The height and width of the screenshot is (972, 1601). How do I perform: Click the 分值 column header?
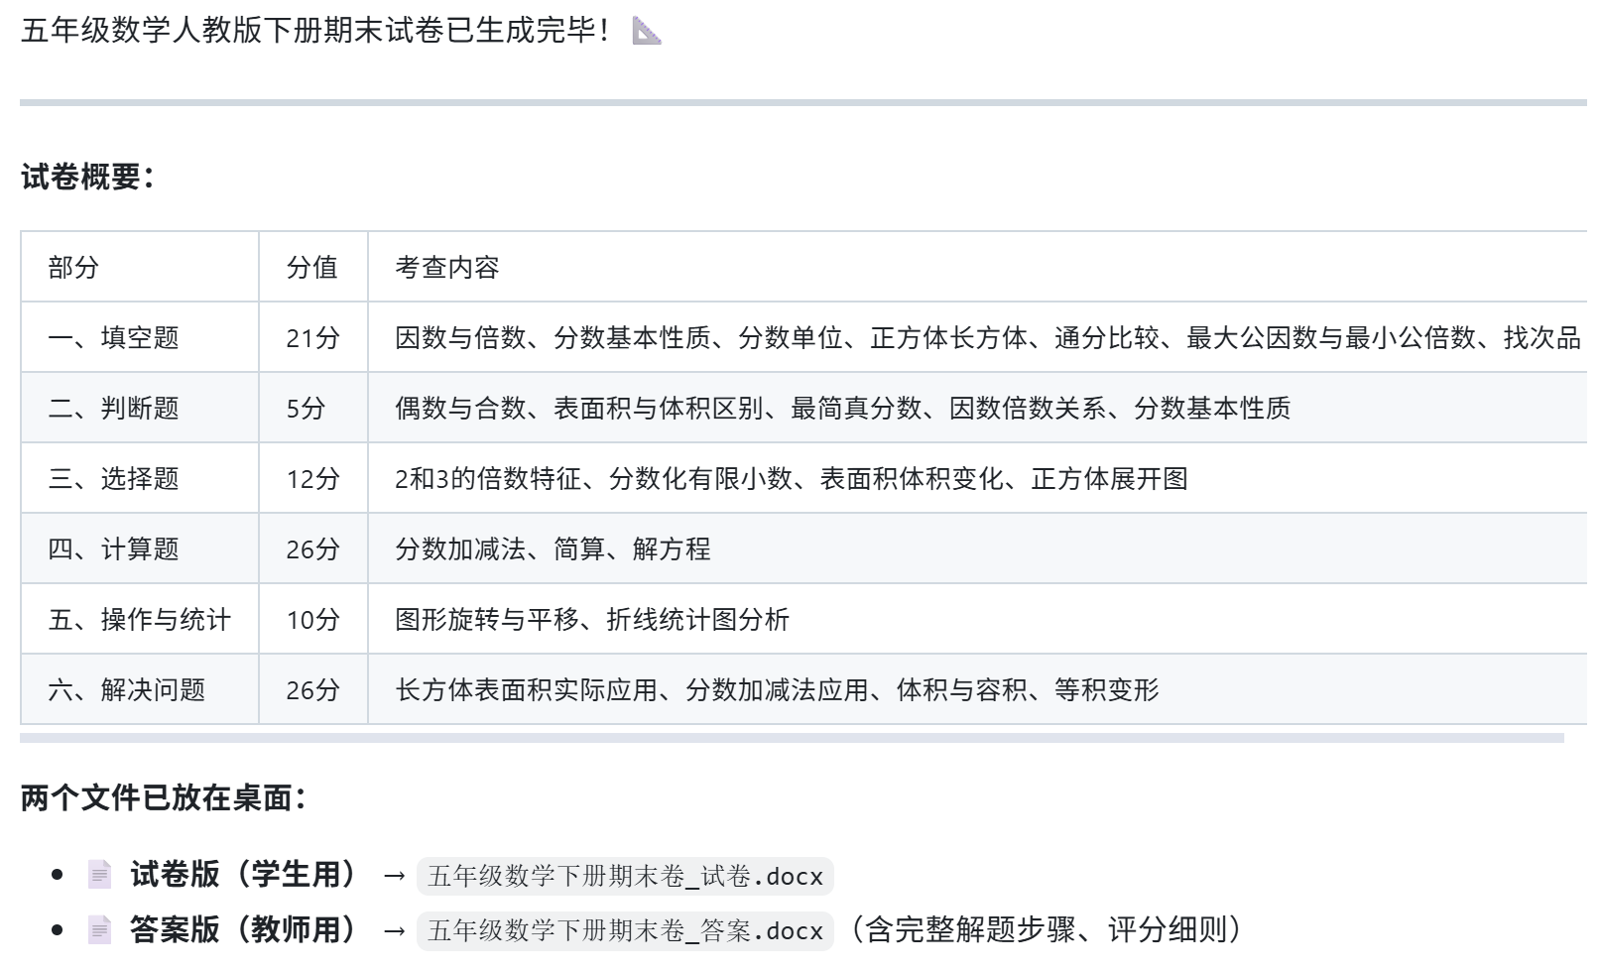[312, 268]
